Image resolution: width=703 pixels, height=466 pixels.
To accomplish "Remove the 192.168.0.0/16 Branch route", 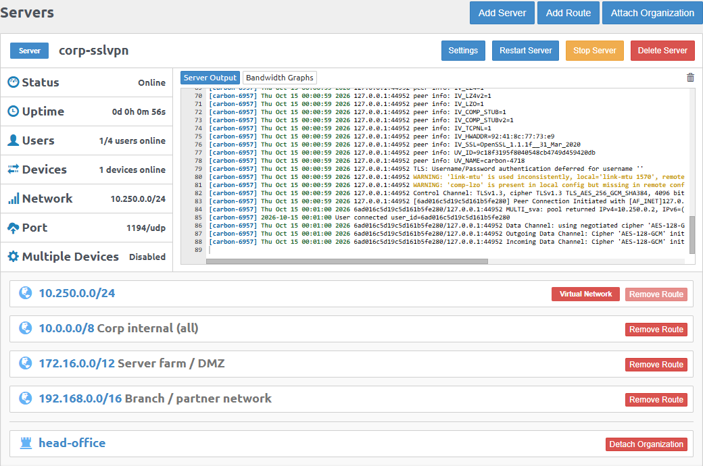I will tap(656, 399).
